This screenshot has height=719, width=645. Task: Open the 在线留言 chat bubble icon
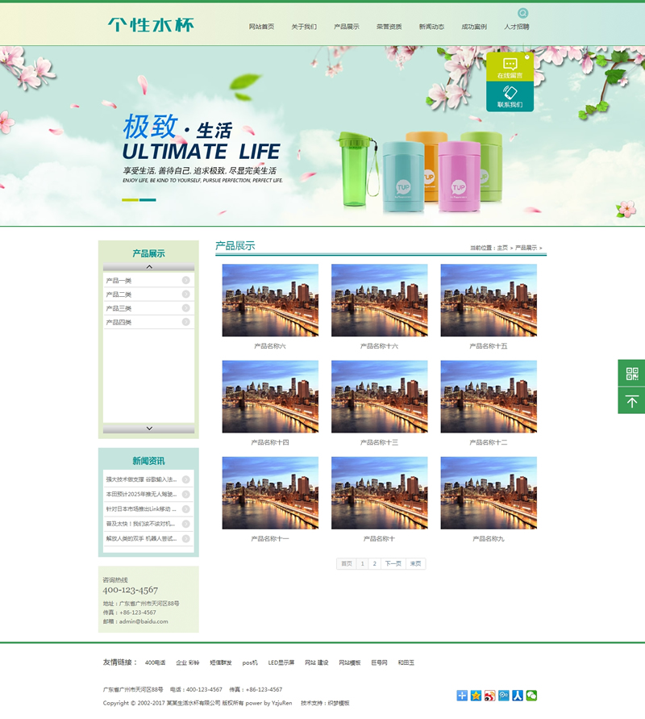point(510,64)
